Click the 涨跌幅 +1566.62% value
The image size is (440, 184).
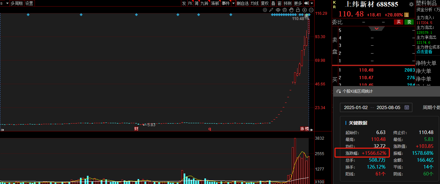pyautogui.click(x=374, y=153)
